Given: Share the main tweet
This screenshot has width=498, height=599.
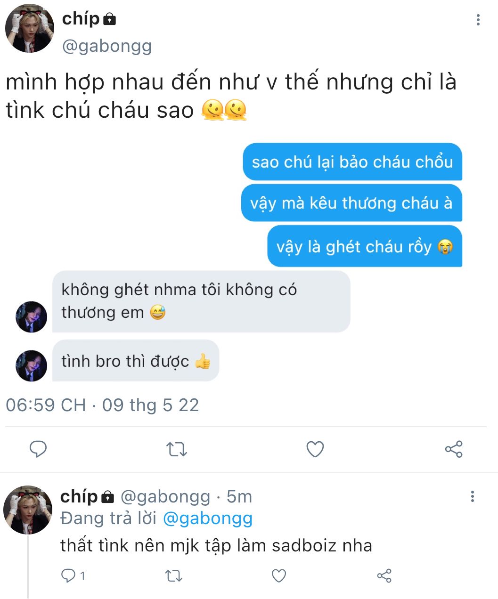Looking at the screenshot, I should 454,449.
